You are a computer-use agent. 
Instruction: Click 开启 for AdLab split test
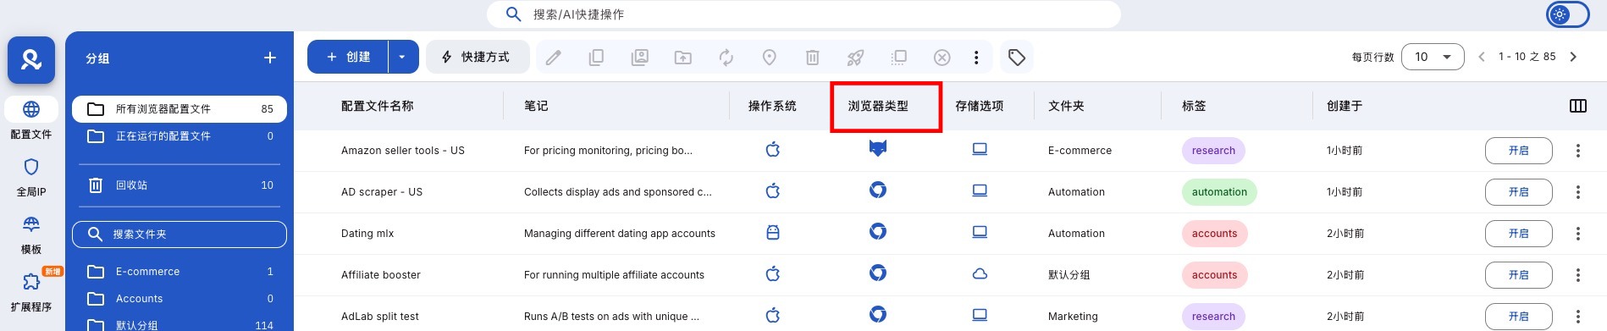pos(1519,317)
